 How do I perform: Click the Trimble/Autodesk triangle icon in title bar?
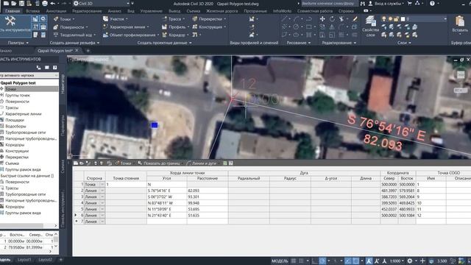pyautogui.click(x=417, y=3)
